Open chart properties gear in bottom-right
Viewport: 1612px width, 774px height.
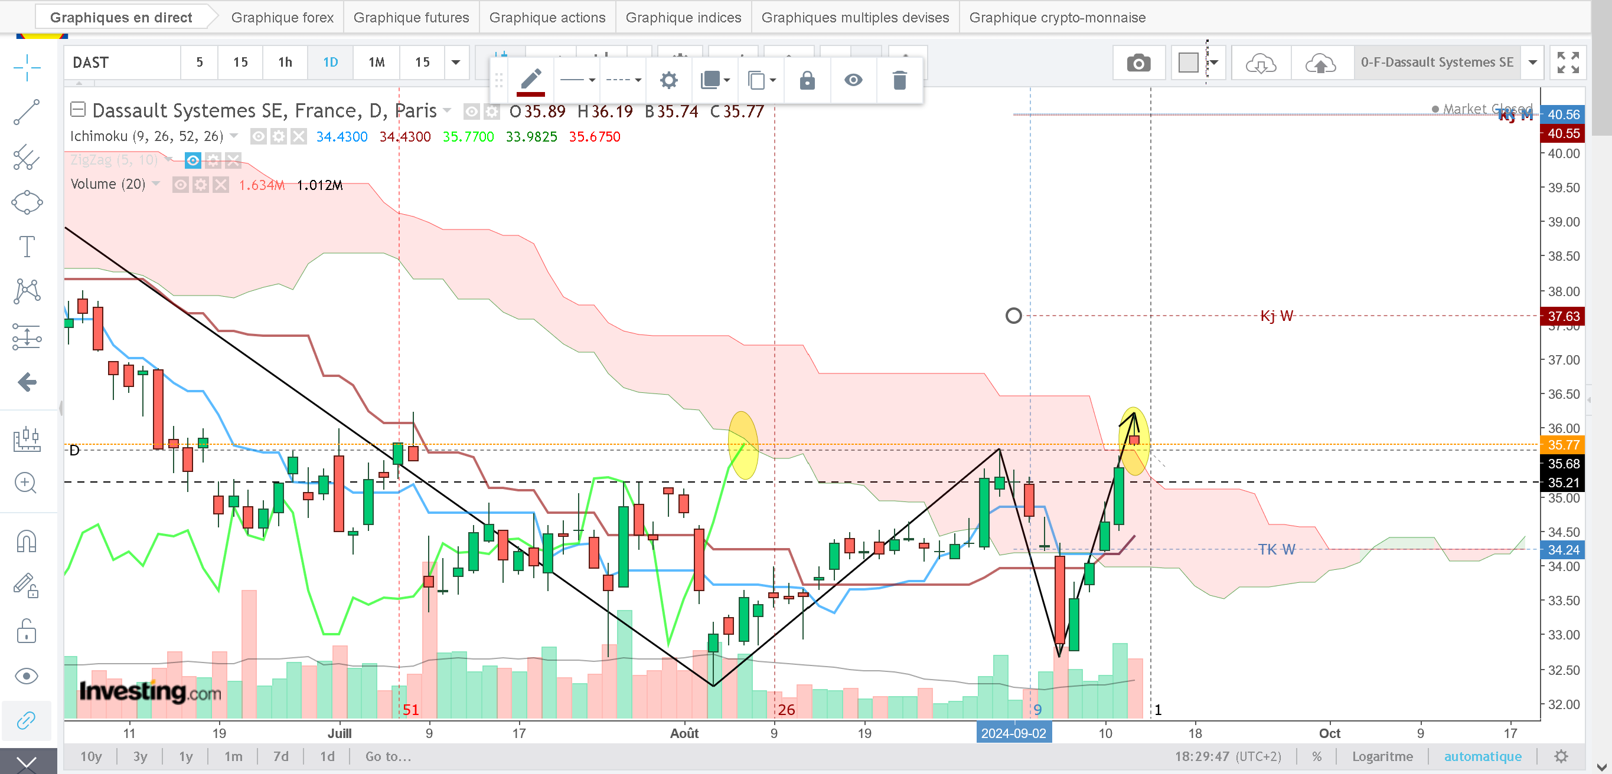pyautogui.click(x=1561, y=756)
